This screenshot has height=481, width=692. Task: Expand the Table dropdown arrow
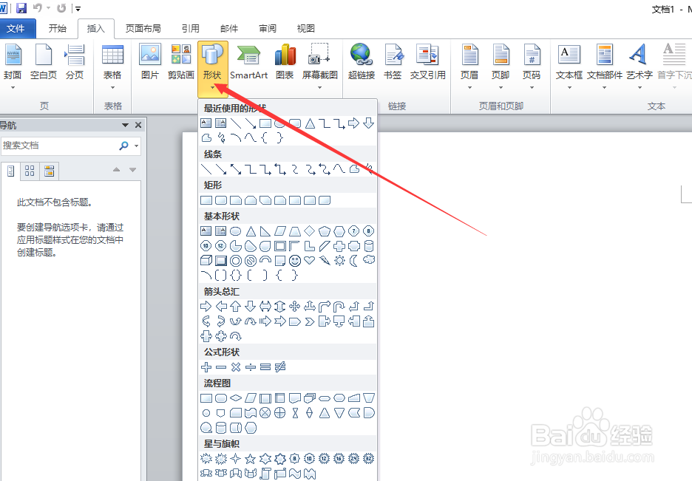point(112,88)
